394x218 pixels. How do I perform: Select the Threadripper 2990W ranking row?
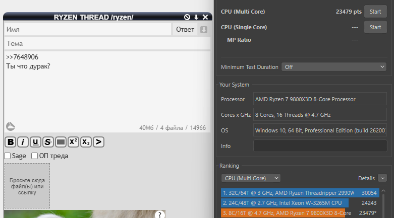pyautogui.click(x=300, y=193)
